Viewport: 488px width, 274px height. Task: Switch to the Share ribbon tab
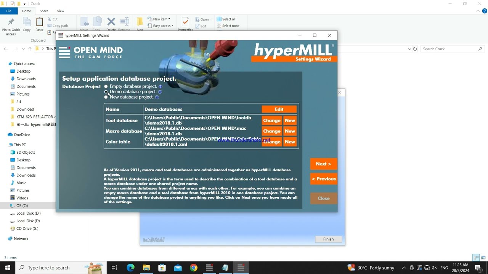pyautogui.click(x=44, y=11)
